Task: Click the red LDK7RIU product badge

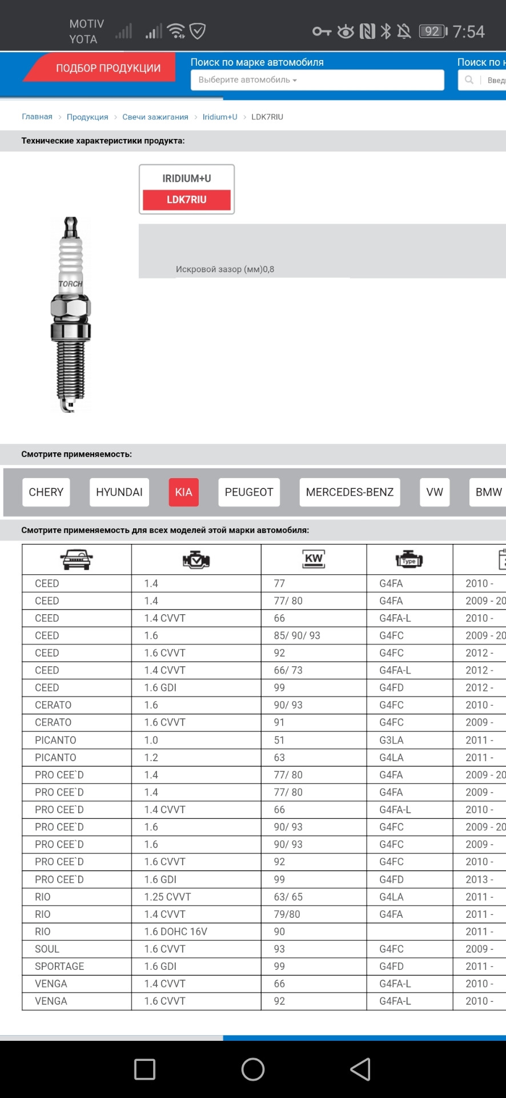Action: pos(187,200)
